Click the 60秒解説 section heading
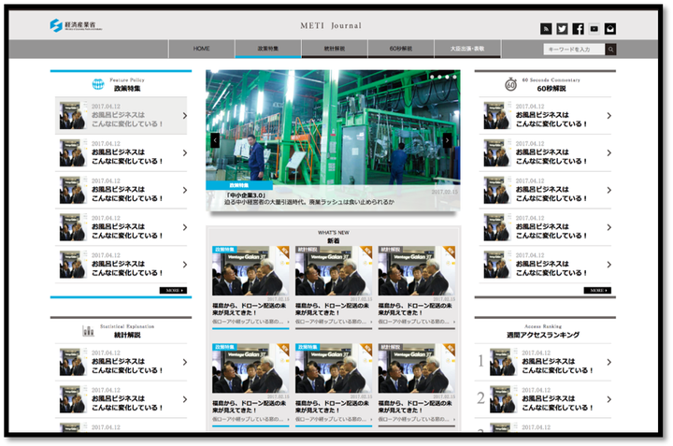The image size is (673, 446). tap(551, 89)
